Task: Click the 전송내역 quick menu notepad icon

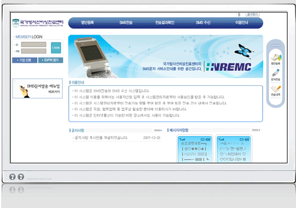Action: [276, 89]
